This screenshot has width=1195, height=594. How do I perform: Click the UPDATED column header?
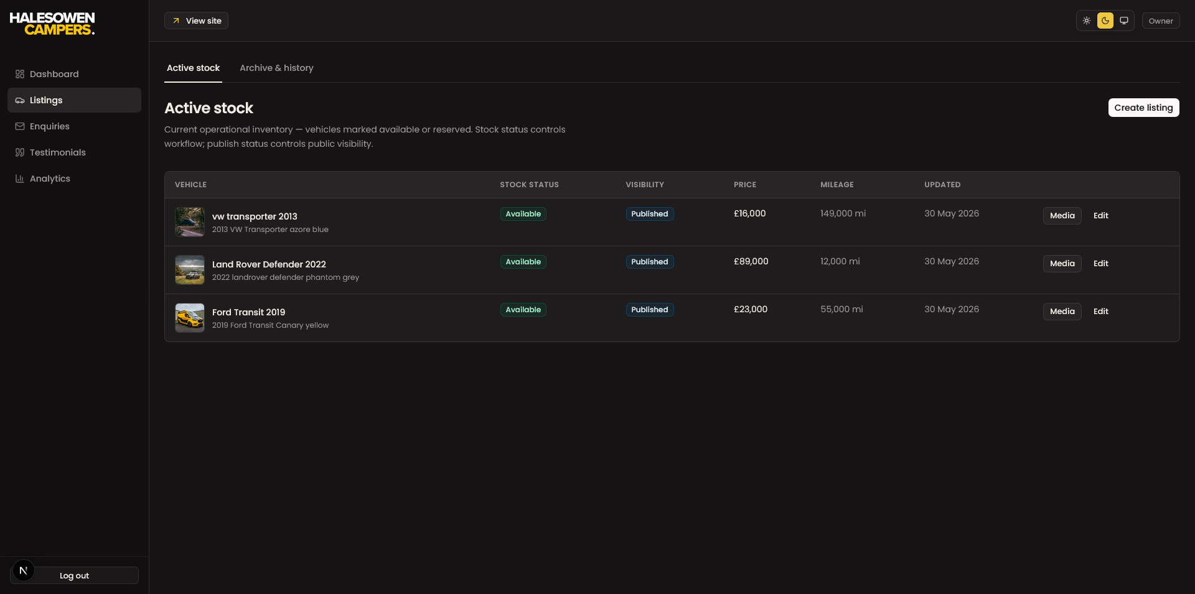coord(942,185)
